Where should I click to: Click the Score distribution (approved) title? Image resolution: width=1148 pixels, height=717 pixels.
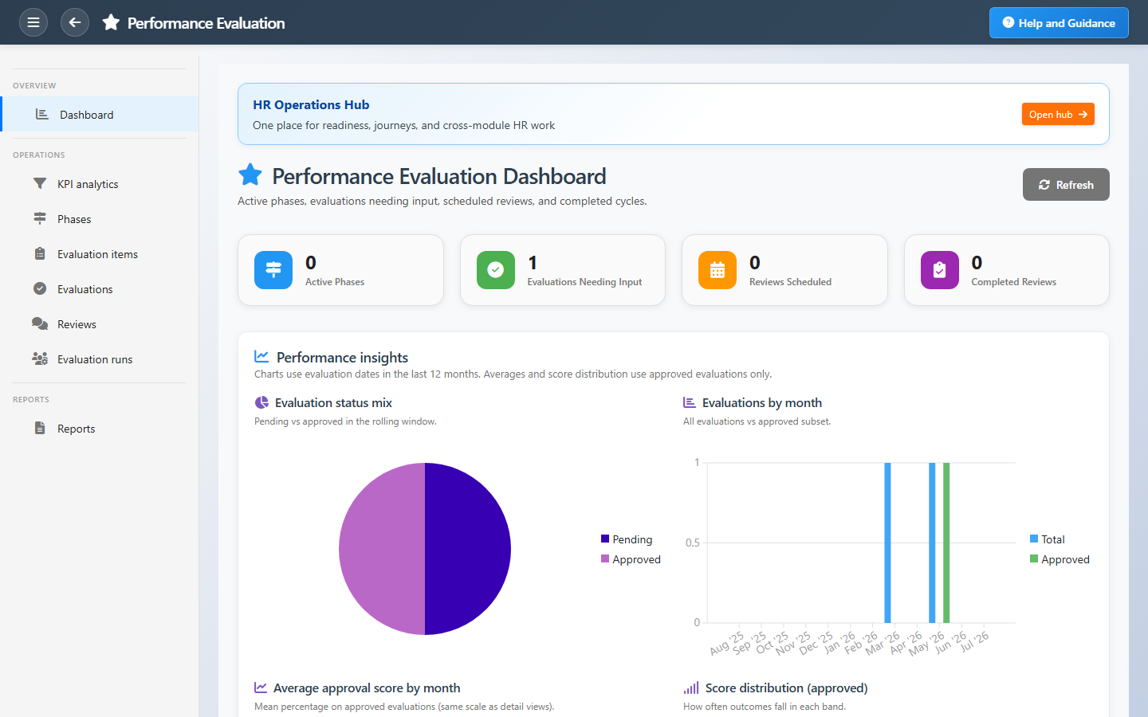pyautogui.click(x=786, y=688)
